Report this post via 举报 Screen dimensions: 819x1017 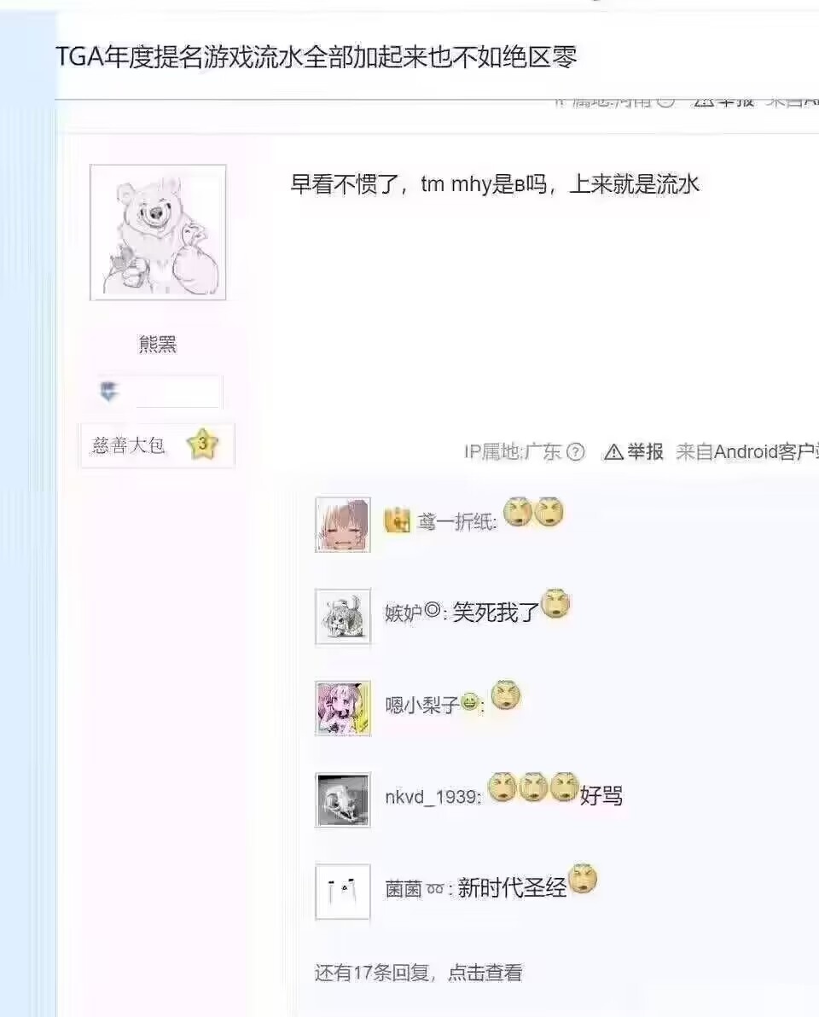click(634, 451)
